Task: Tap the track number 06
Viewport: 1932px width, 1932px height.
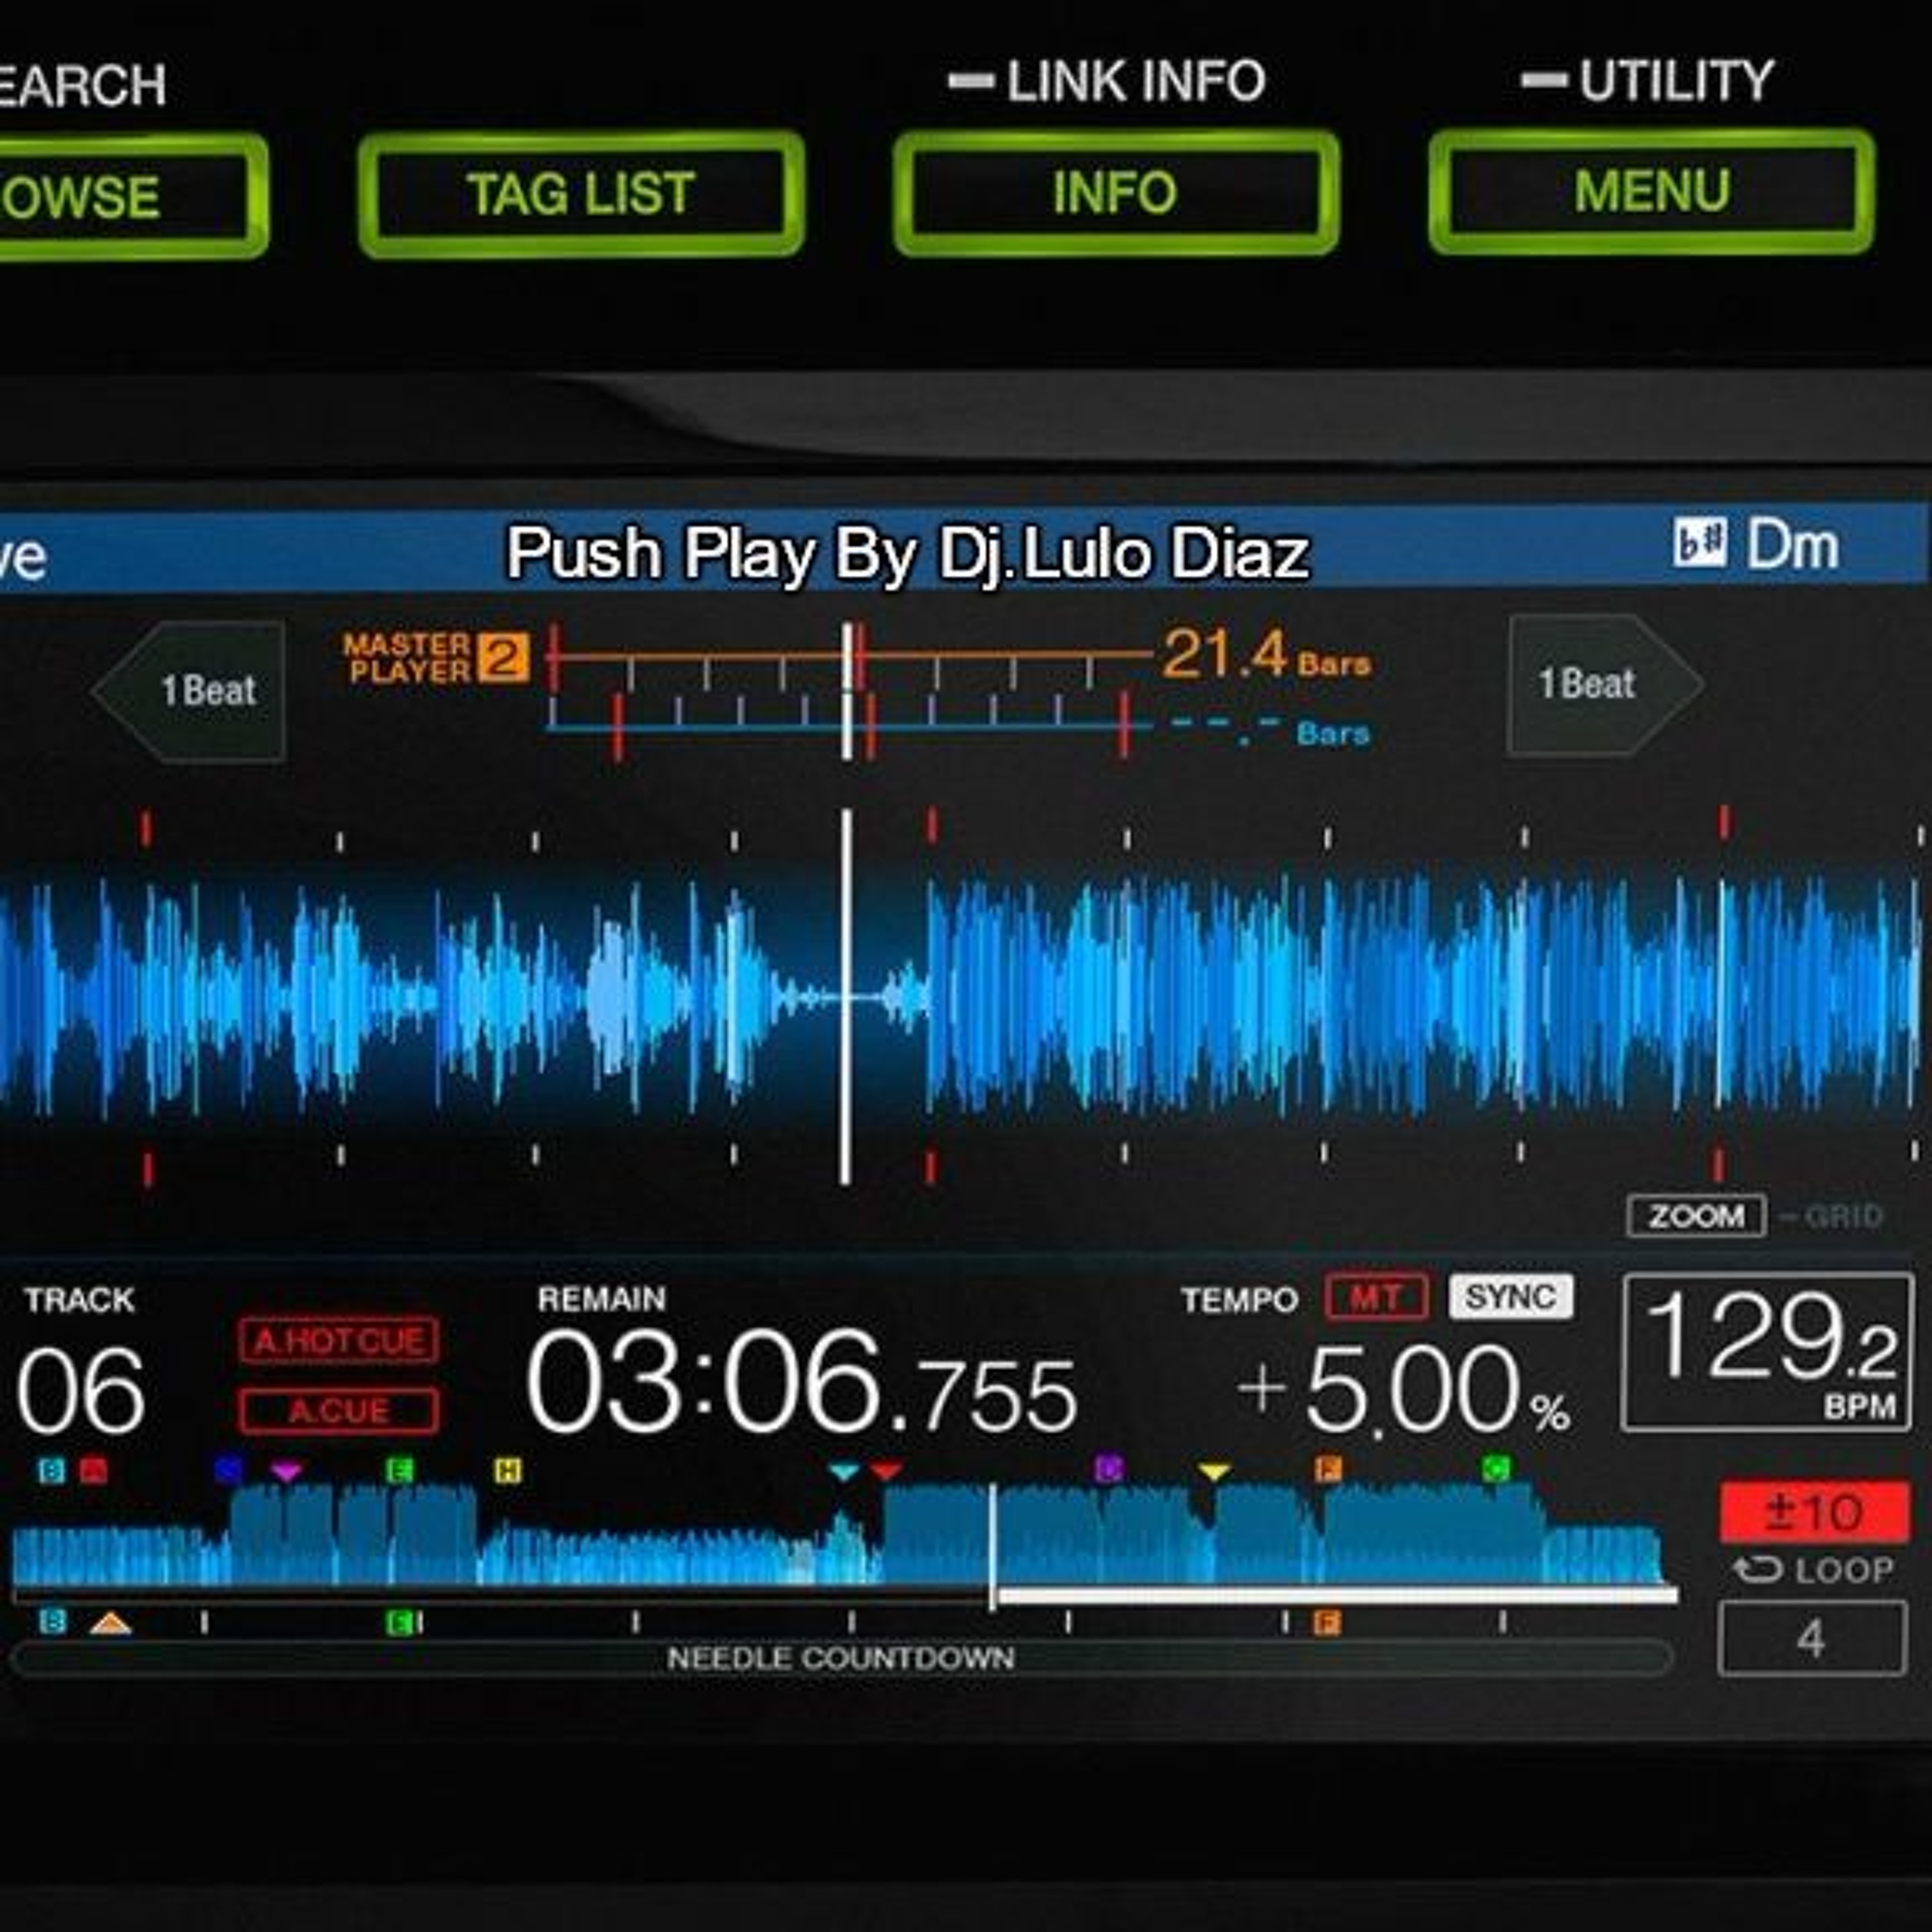Action: coord(80,1390)
